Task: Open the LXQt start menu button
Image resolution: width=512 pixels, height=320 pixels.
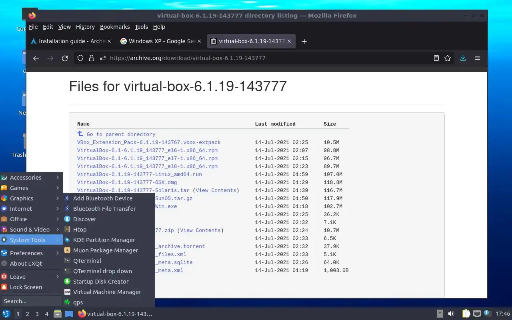Action: [x=6, y=314]
